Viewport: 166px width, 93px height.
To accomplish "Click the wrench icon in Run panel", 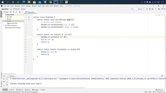I will (4, 82).
